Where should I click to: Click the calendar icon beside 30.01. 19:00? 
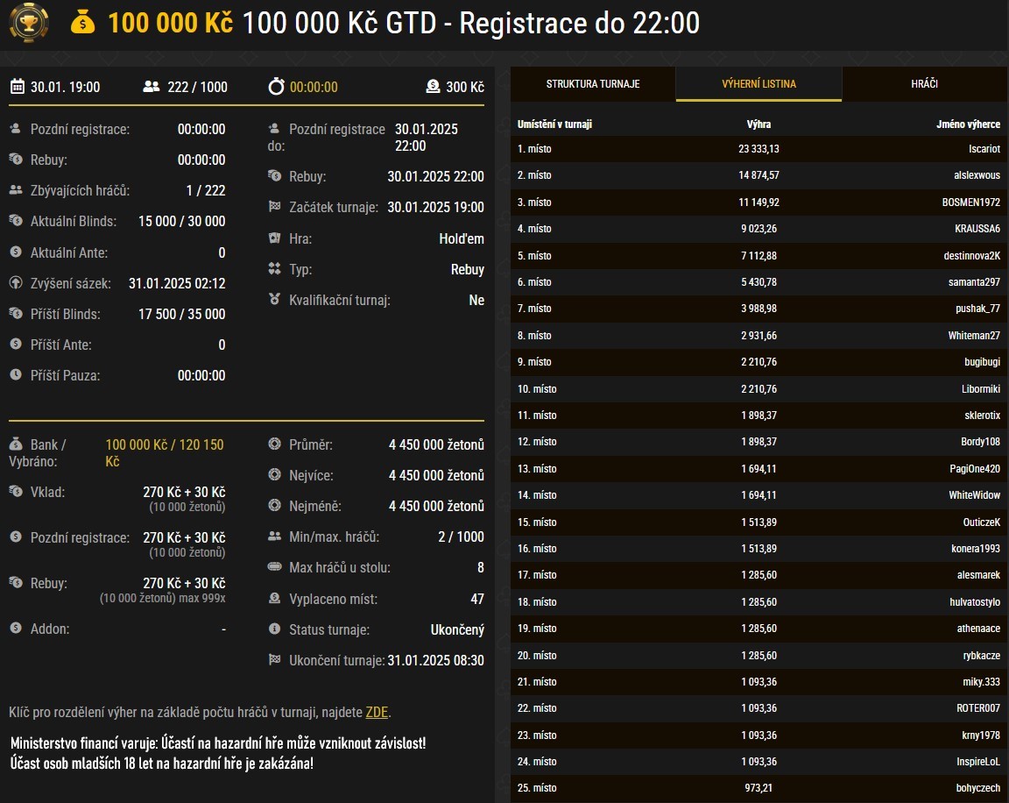pyautogui.click(x=17, y=87)
